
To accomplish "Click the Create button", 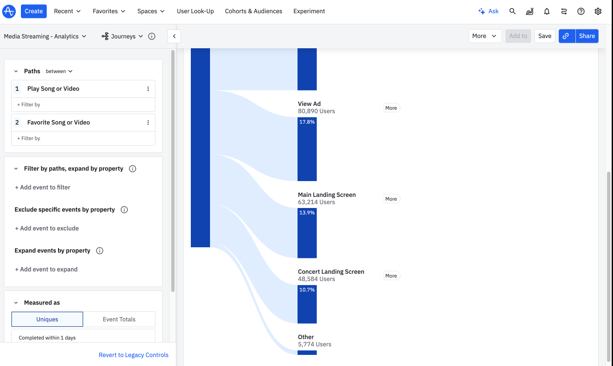I will tap(34, 11).
